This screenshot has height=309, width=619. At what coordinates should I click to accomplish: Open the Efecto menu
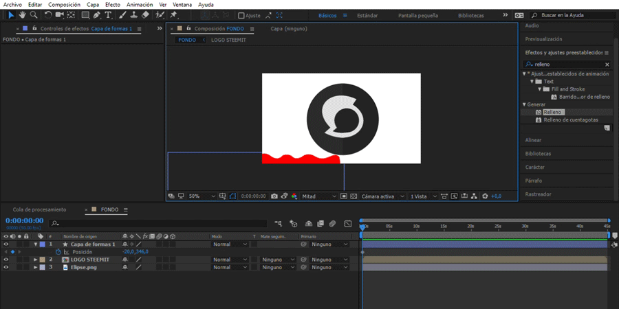coord(112,4)
